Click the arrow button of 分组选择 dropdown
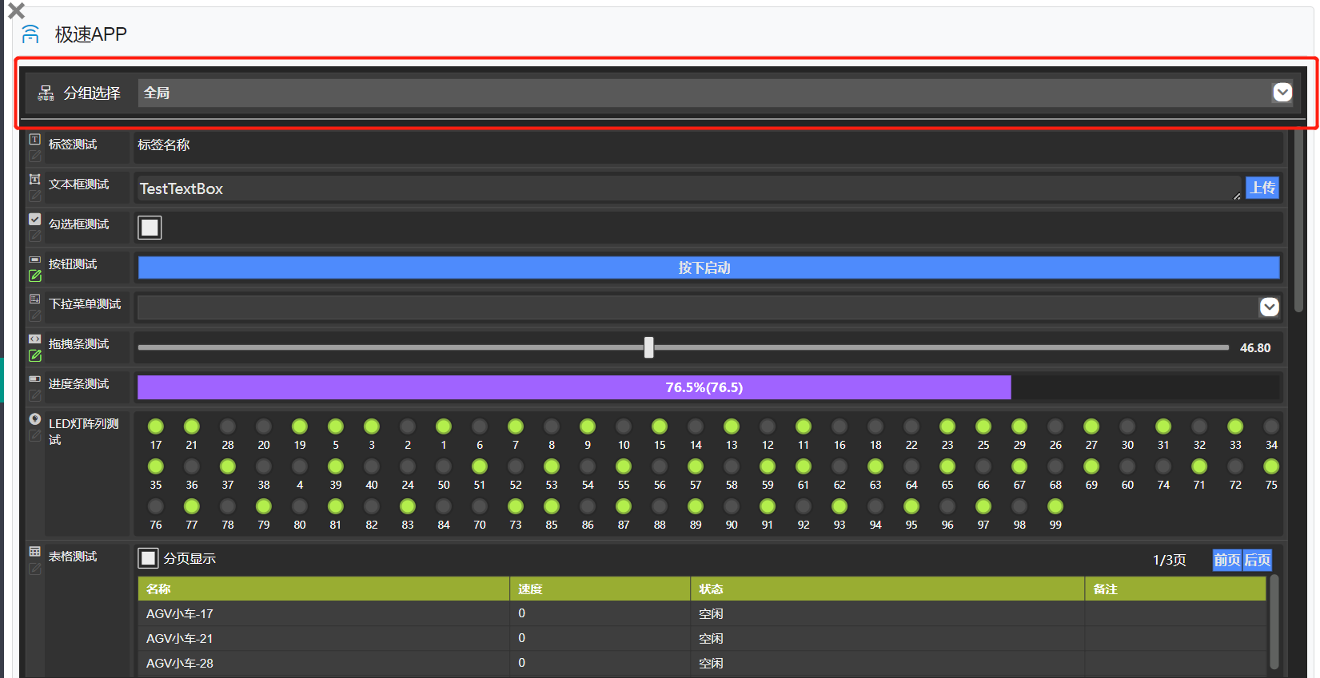 coord(1282,93)
